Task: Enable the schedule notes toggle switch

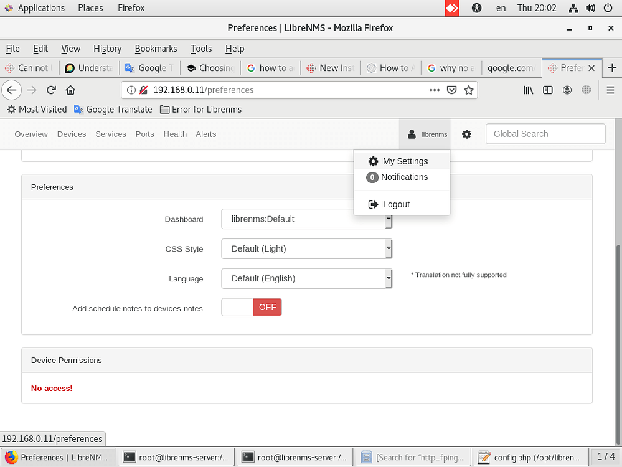Action: [x=251, y=307]
